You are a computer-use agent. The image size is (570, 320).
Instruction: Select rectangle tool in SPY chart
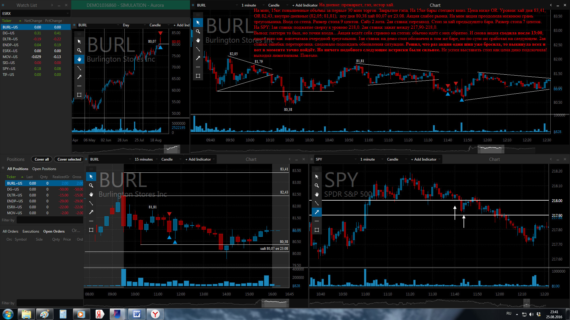pyautogui.click(x=317, y=230)
